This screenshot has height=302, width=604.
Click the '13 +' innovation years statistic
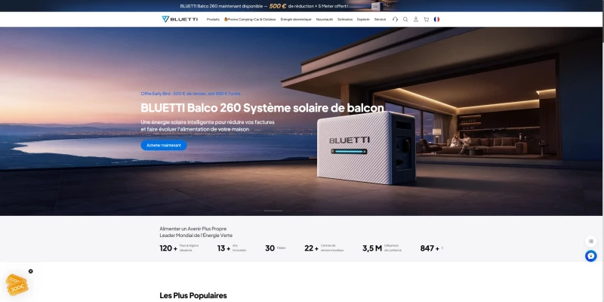click(x=232, y=248)
